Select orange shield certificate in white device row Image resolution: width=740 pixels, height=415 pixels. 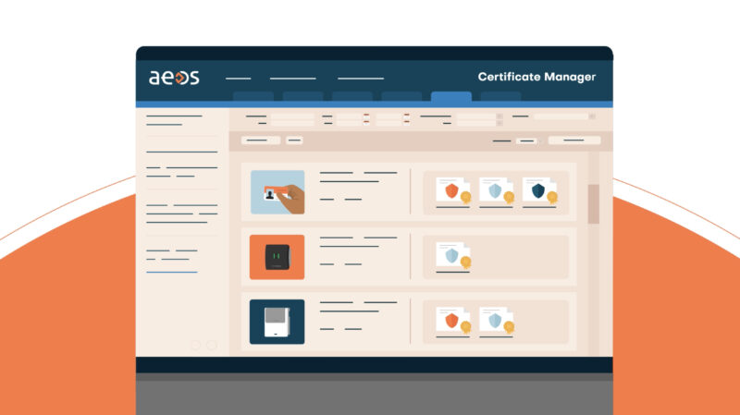(x=453, y=321)
